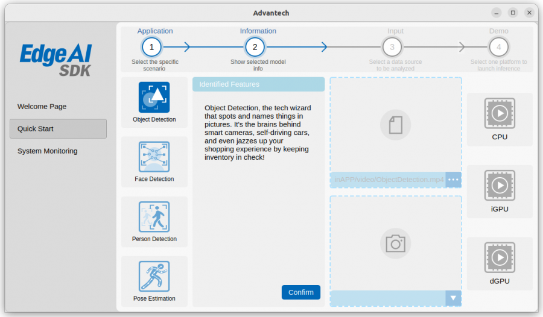Open the camera selection dropdown arrow
Screen dimensions: 543x317
click(x=453, y=298)
